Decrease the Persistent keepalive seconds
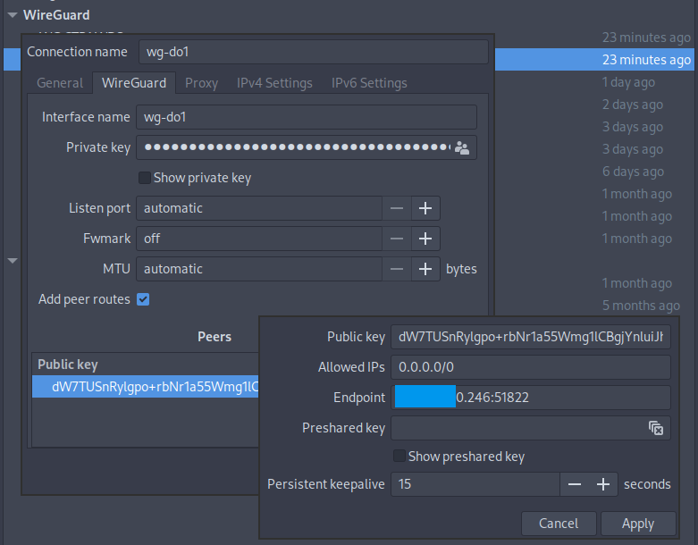Screen dimensions: 698x545 (575, 484)
